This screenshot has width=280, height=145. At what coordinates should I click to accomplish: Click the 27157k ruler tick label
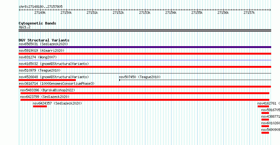(x=249, y=13)
